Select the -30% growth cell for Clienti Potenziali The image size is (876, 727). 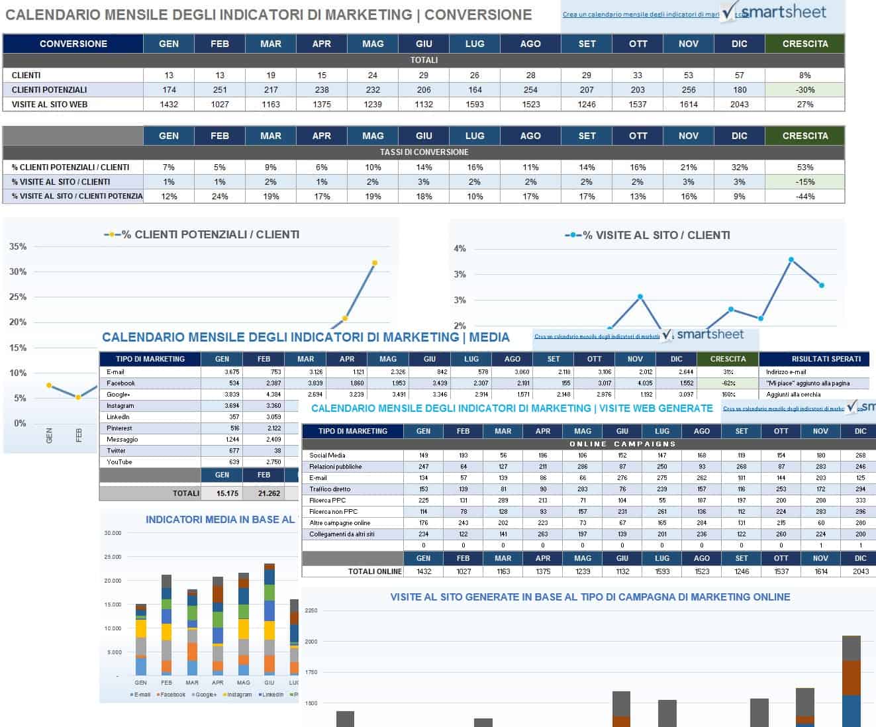pos(804,89)
